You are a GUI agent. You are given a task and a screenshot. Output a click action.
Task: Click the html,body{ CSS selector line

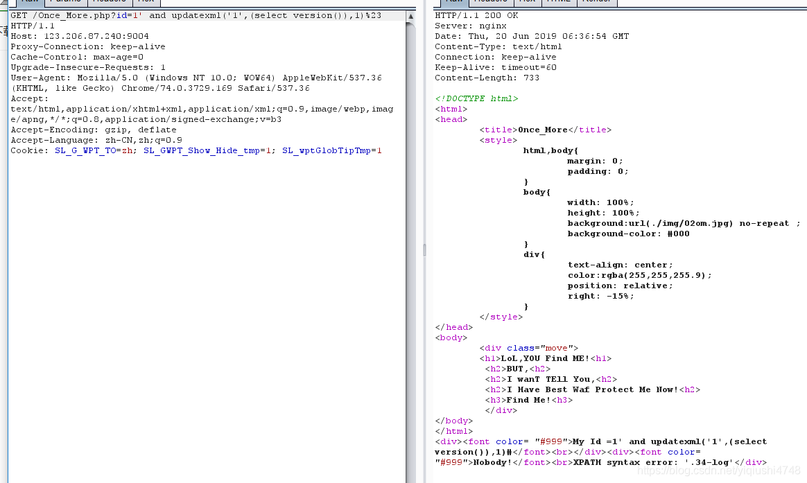point(550,150)
